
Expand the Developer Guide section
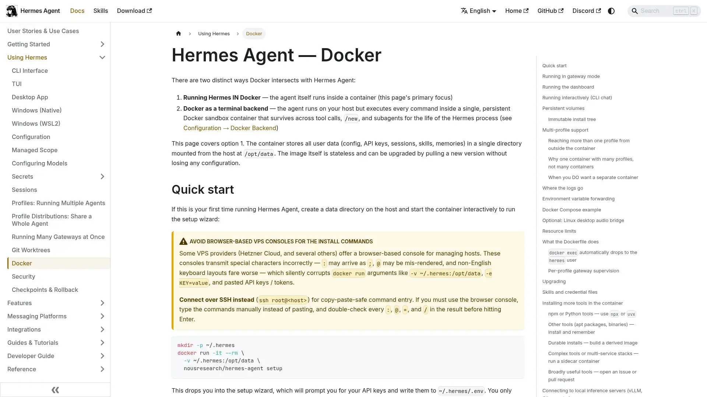(102, 356)
